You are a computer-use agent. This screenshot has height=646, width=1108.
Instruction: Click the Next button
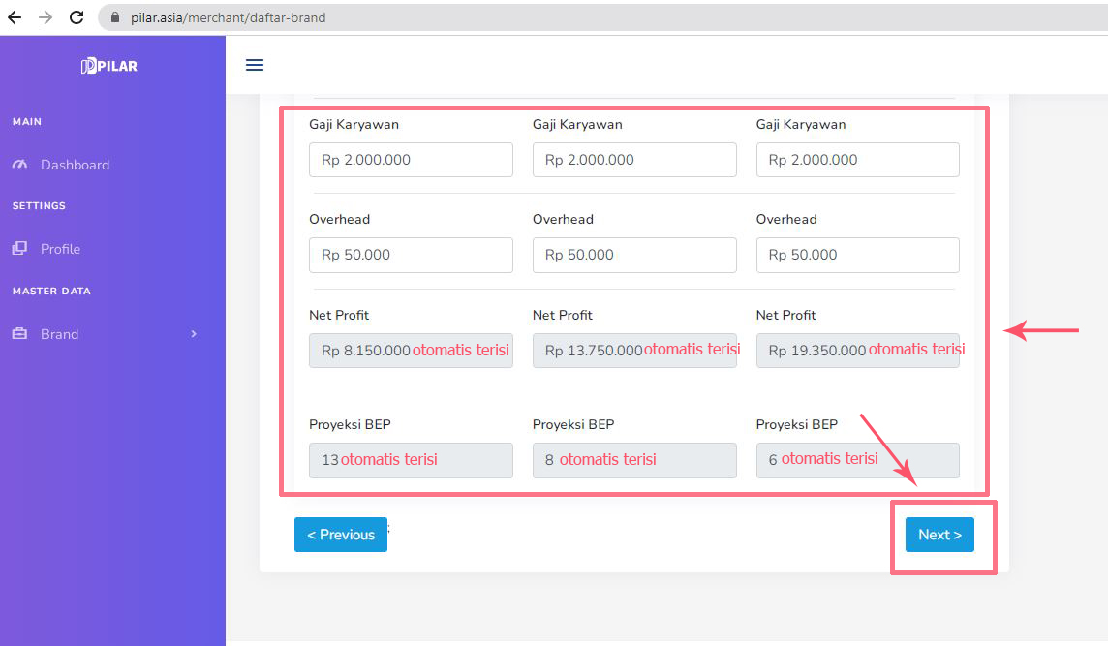click(939, 535)
